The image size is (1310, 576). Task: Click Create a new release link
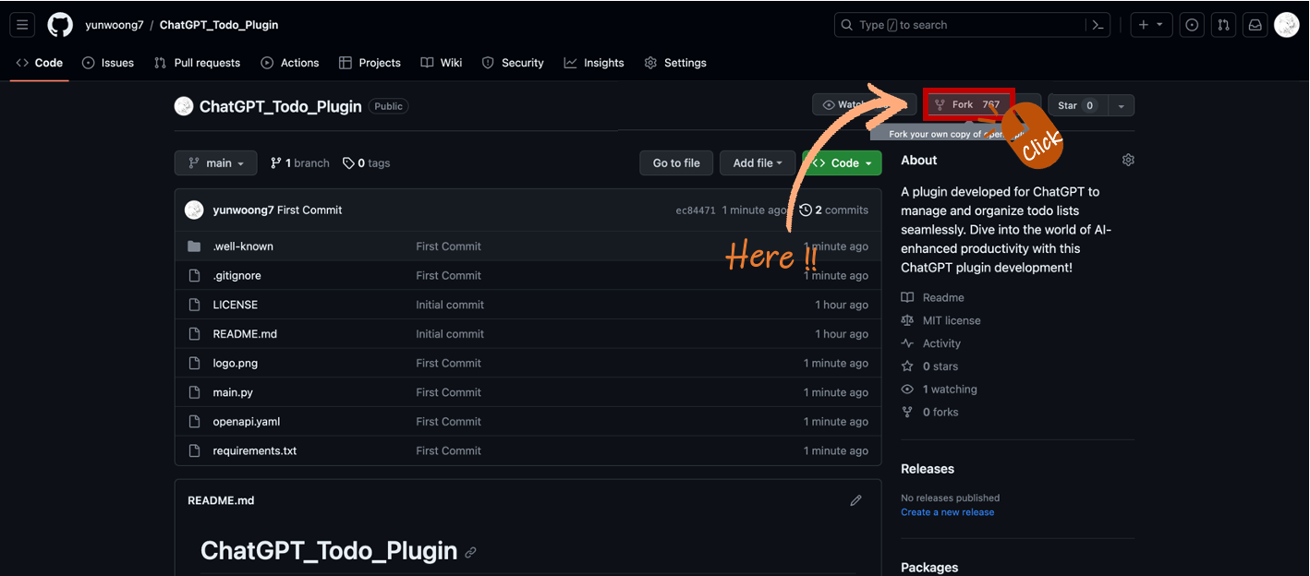coord(948,512)
